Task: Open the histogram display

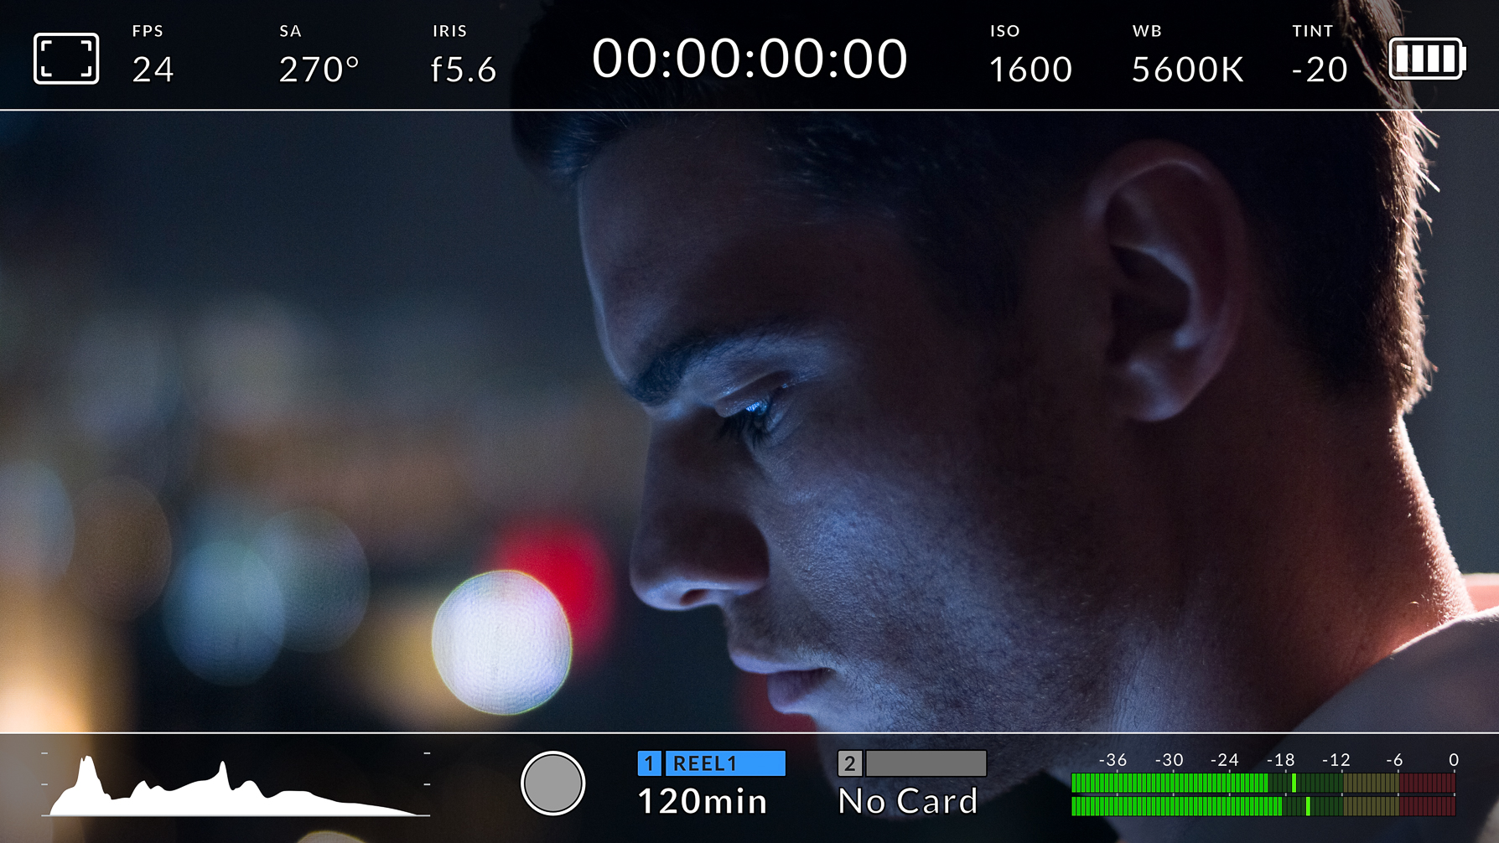Action: tap(236, 784)
